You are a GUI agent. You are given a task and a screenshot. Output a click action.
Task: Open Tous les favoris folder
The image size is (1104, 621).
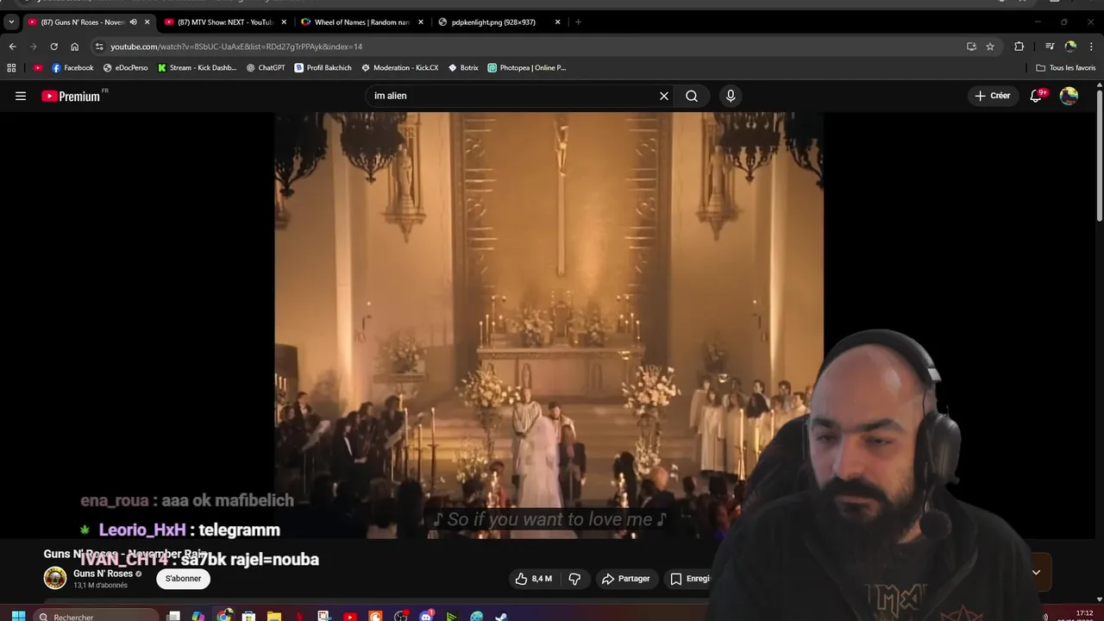pyautogui.click(x=1066, y=67)
